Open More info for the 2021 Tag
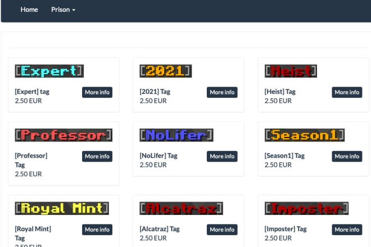The height and width of the screenshot is (247, 371). click(222, 92)
